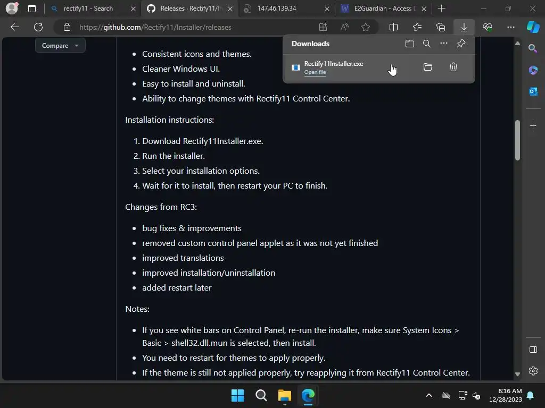
Task: Open Edge Settings and more menu
Action: tap(510, 27)
